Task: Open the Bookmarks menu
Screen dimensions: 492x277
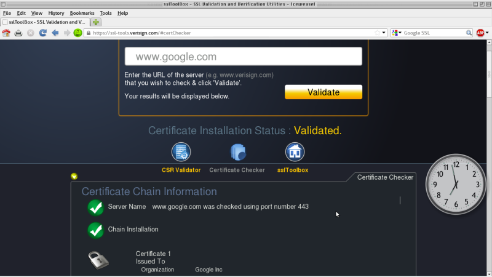Action: pyautogui.click(x=82, y=13)
